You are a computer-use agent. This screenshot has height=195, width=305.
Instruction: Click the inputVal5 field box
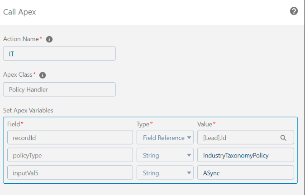click(x=70, y=172)
